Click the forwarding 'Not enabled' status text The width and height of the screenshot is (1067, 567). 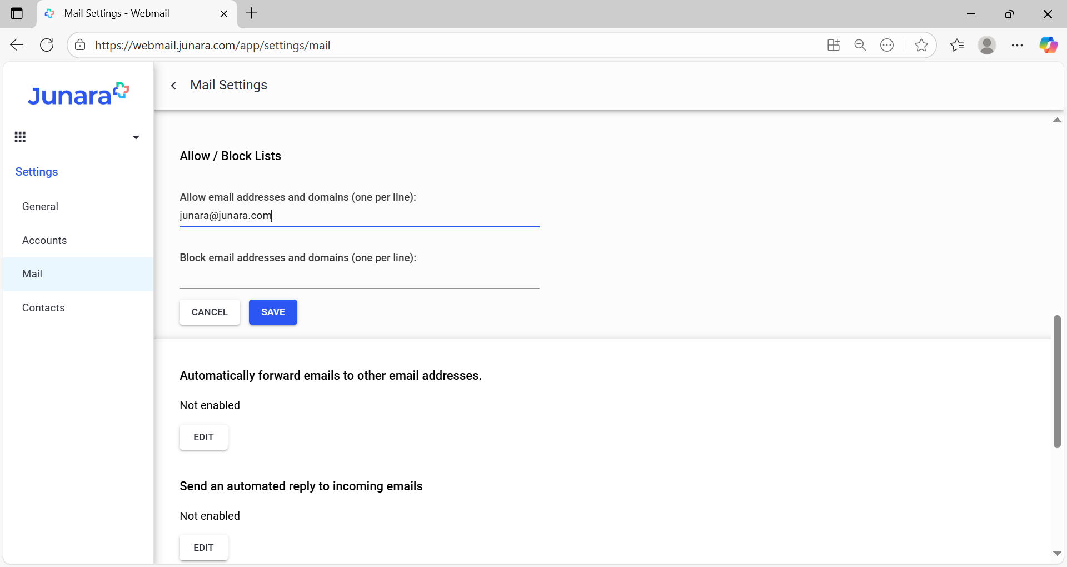[x=210, y=405]
